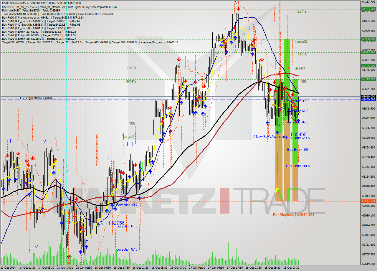Click the 'Buy Entry -50' label

pyautogui.click(x=297, y=150)
